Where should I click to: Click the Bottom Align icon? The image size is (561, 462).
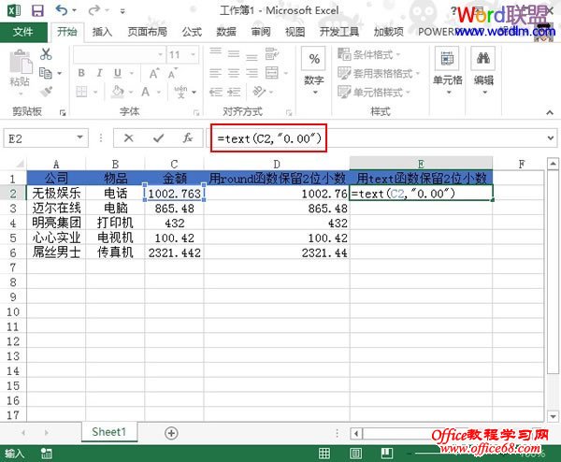pyautogui.click(x=252, y=55)
